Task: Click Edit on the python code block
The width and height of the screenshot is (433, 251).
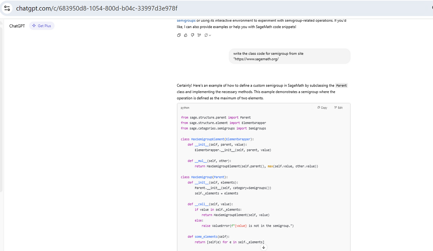Action: click(x=338, y=108)
